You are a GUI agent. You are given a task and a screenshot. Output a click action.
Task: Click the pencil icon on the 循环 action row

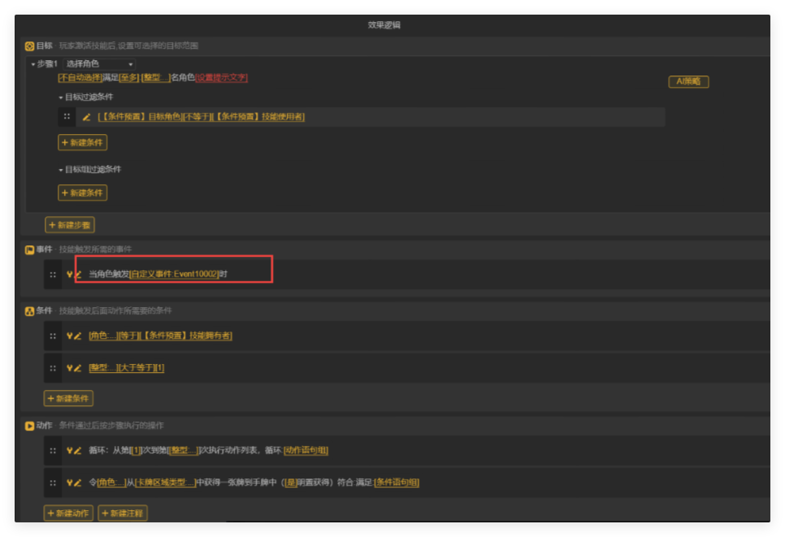coord(78,450)
